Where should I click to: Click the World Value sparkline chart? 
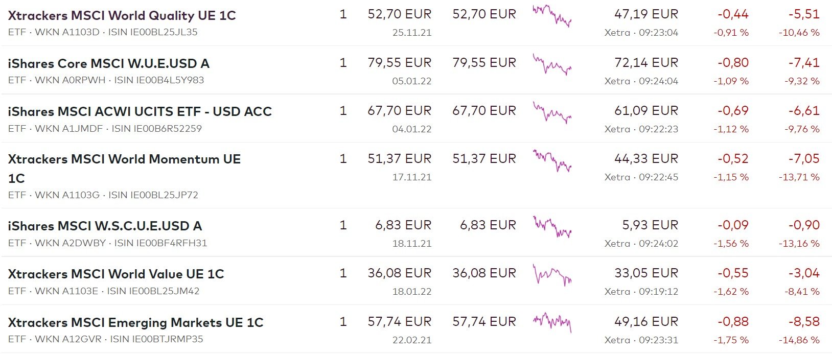(x=551, y=275)
